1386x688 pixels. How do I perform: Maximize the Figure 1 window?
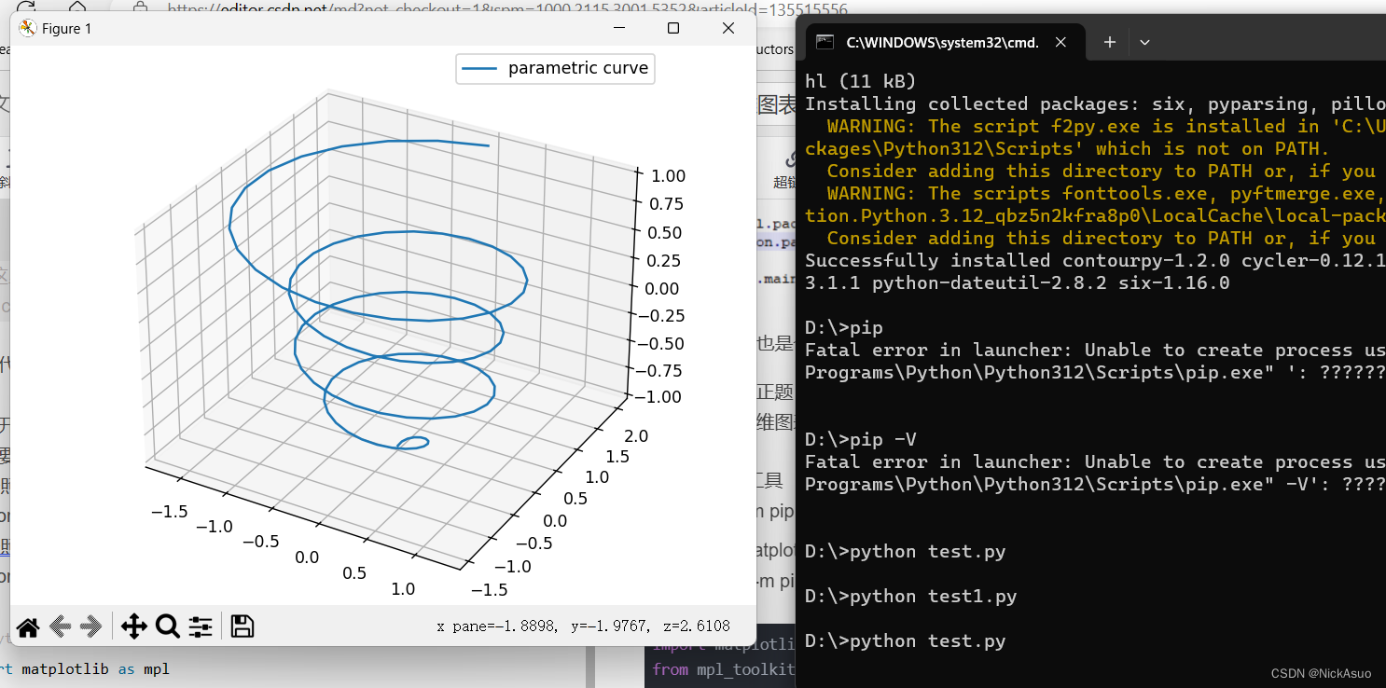coord(673,28)
